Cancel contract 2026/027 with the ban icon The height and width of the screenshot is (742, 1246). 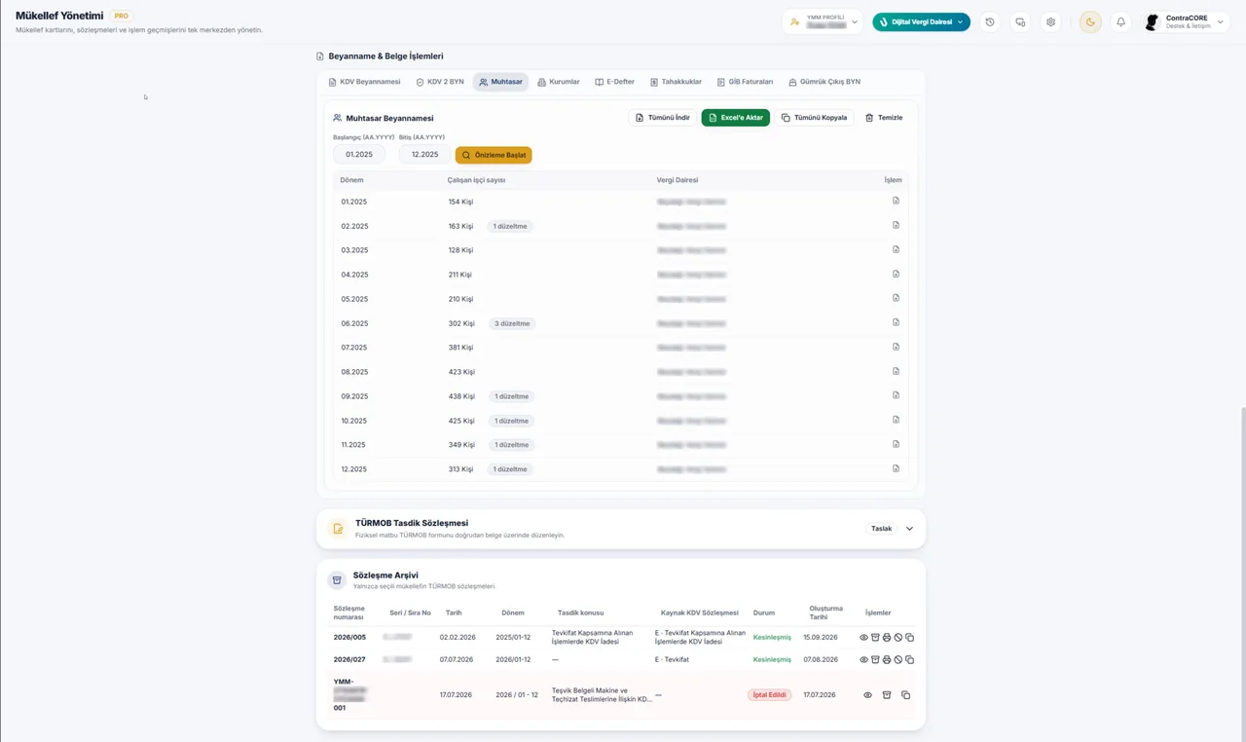point(898,659)
